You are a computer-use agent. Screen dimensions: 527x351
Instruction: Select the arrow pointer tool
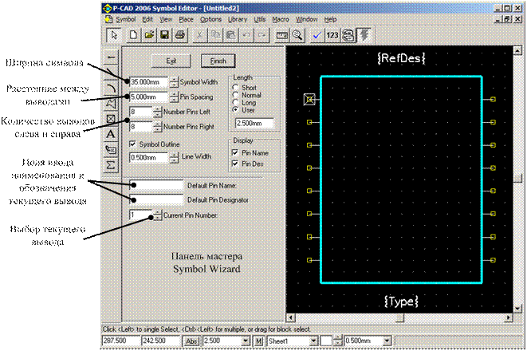(114, 35)
